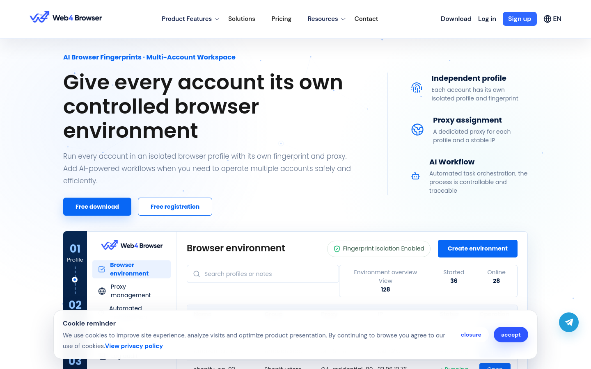Open the Solutions menu item

[x=242, y=19]
